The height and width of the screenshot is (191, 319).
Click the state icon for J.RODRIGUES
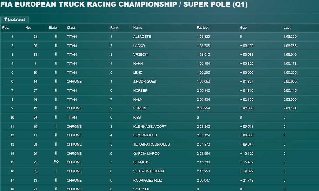point(56,81)
